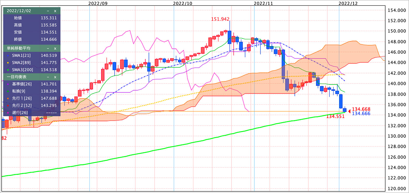Click the 終値 closing price row
Screen dimensions: 409x193
tap(32, 39)
